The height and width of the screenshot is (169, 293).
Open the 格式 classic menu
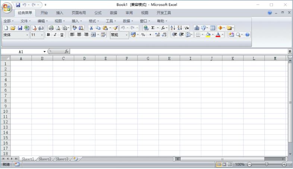pos(94,21)
